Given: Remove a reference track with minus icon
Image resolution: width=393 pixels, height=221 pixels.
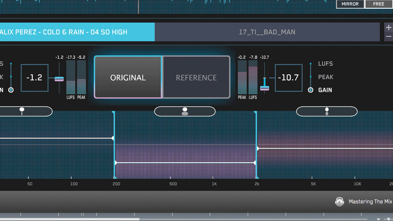Looking at the screenshot, I should click(388, 37).
